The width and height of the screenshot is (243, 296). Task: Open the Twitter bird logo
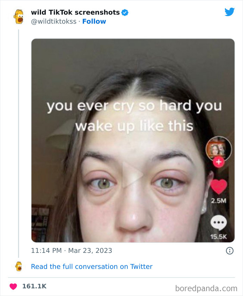[x=229, y=12]
